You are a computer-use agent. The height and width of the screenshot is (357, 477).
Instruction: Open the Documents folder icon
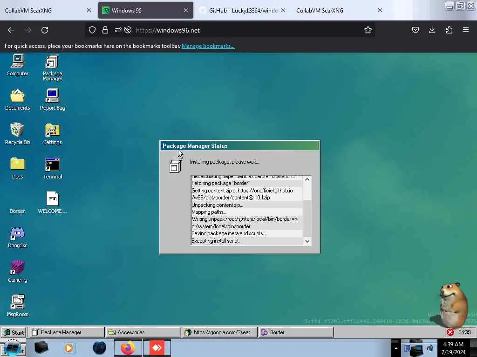[17, 99]
